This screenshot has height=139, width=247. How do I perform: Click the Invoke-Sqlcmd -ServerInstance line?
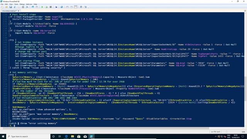[102, 119]
